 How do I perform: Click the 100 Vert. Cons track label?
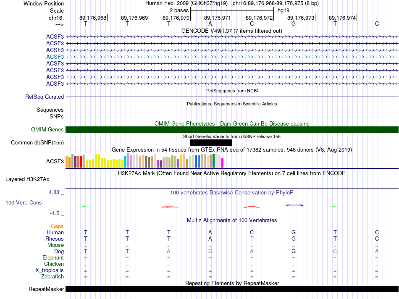[24, 202]
